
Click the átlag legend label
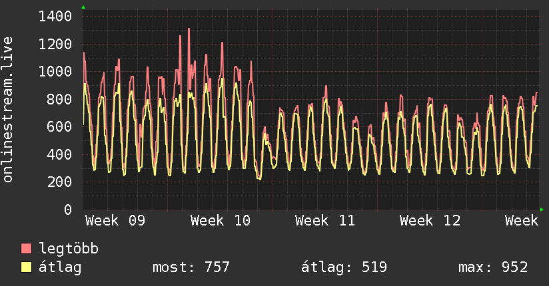click(60, 267)
